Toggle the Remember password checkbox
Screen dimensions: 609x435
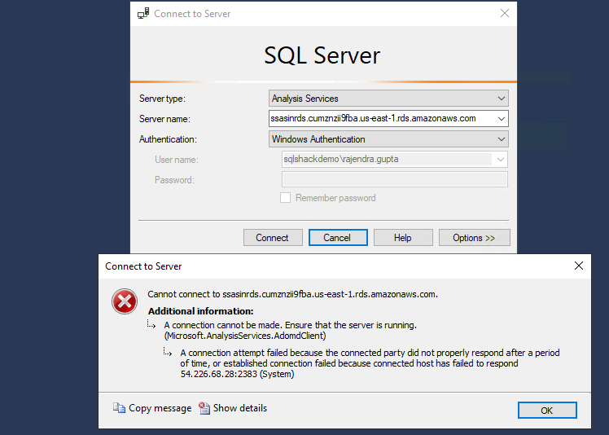click(286, 198)
